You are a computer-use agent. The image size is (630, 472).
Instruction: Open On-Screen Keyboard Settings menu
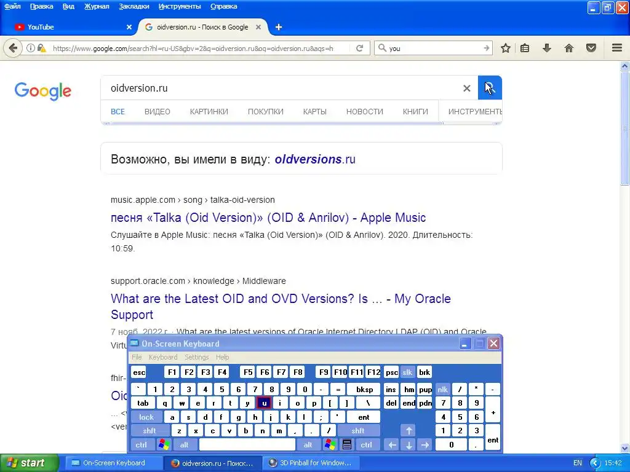click(x=196, y=357)
